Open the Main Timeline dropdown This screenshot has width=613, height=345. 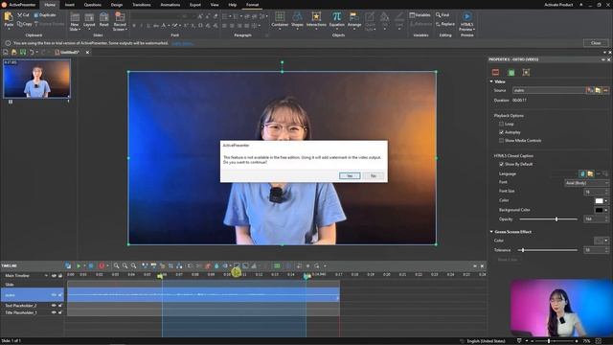pos(46,276)
